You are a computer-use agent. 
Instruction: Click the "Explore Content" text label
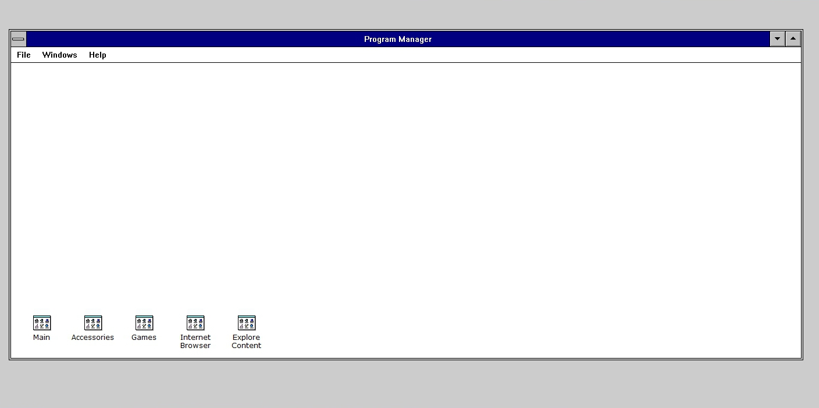click(247, 342)
